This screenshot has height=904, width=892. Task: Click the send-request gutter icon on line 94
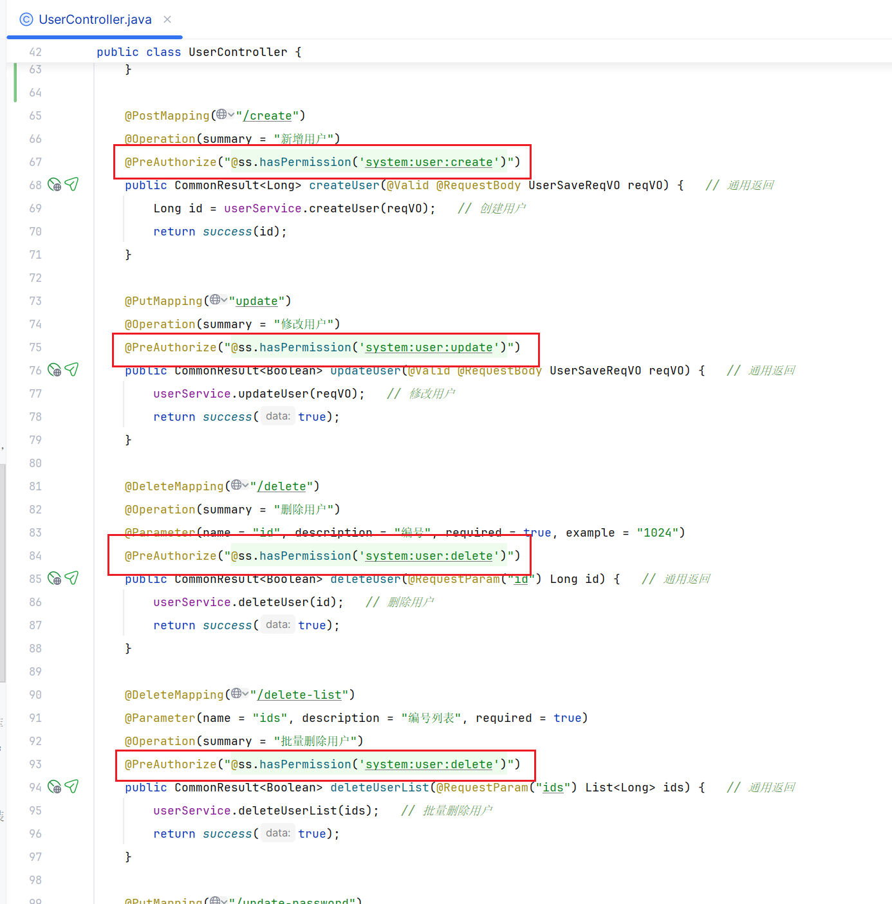pos(71,787)
